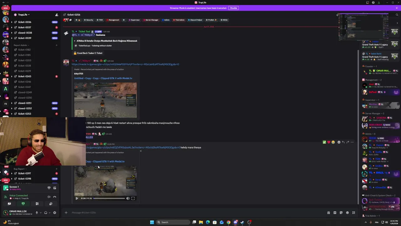
Task: React with the red heart emoji
Action: click(x=329, y=142)
